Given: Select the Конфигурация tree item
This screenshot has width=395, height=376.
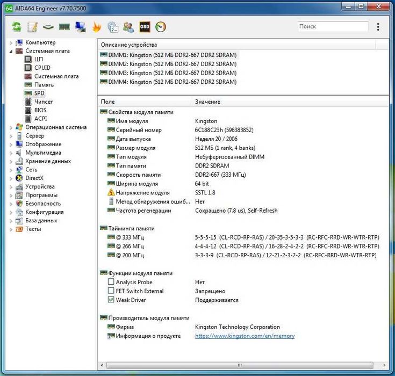Looking at the screenshot, I should click(44, 212).
